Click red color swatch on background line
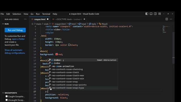 [57, 54]
